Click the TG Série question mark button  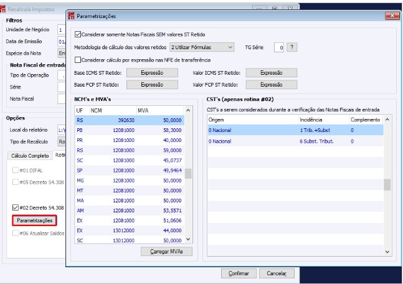[x=292, y=47]
